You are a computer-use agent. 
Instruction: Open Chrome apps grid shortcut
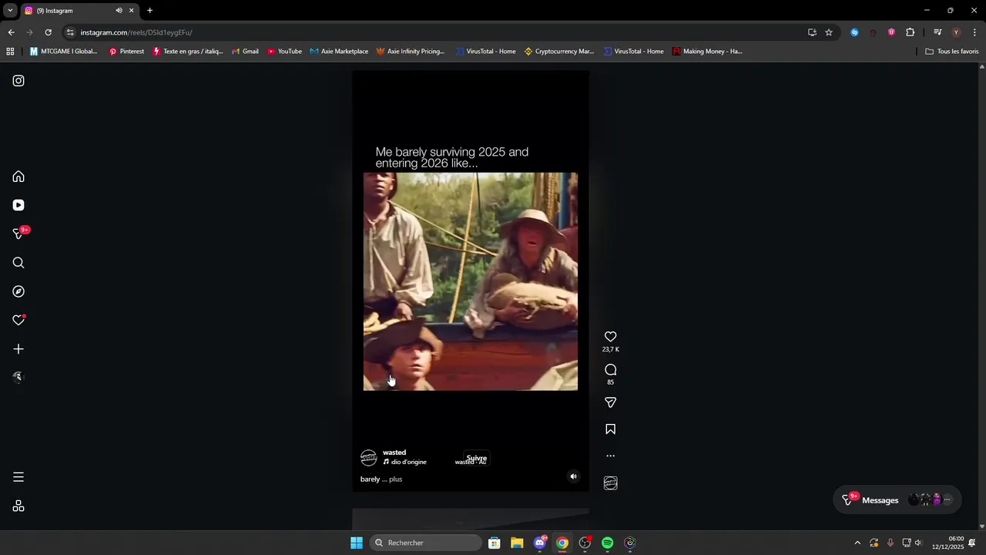[x=10, y=52]
